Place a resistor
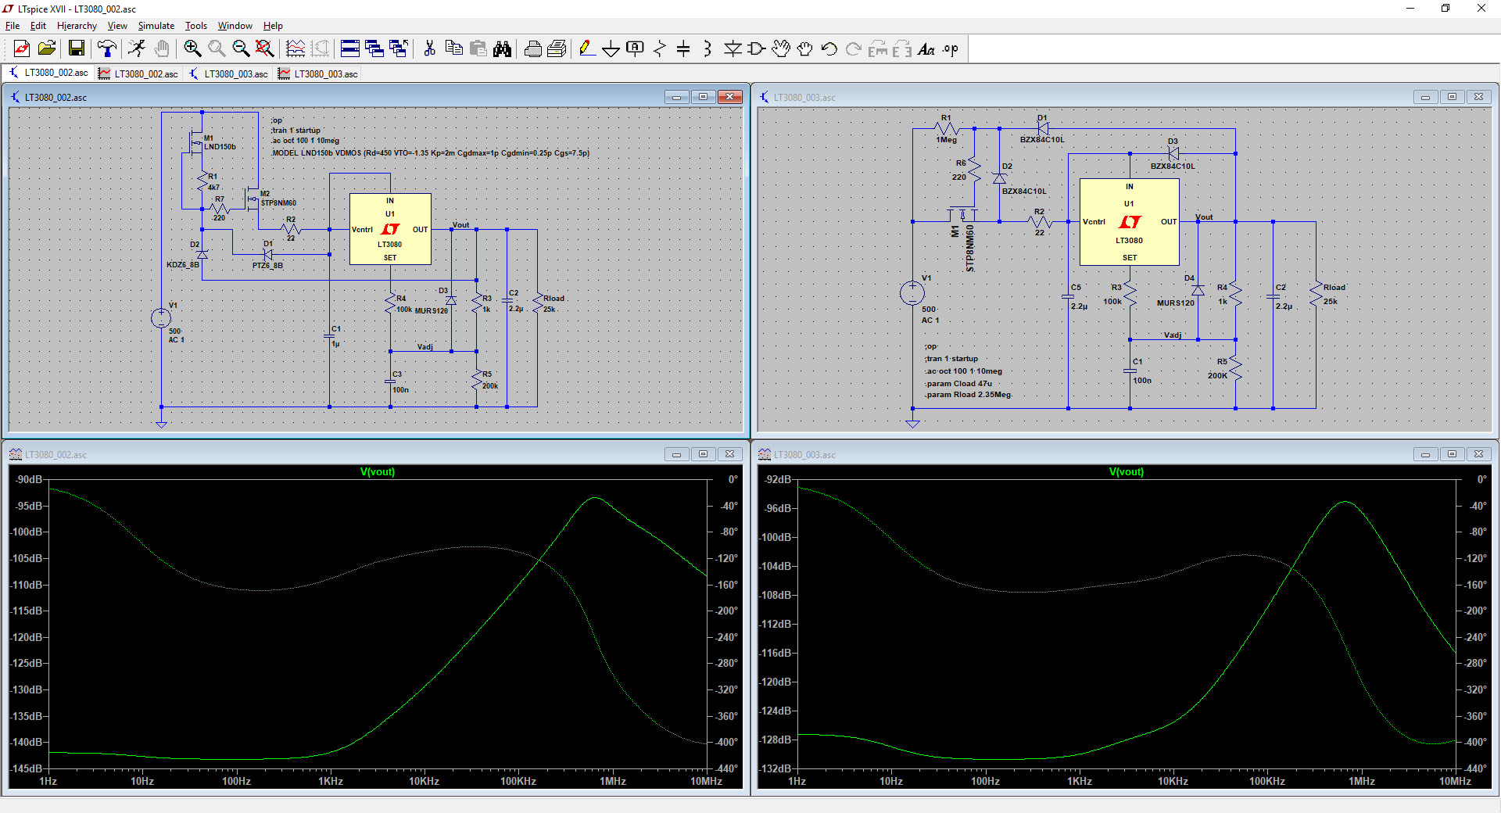The height and width of the screenshot is (813, 1501). (x=660, y=49)
